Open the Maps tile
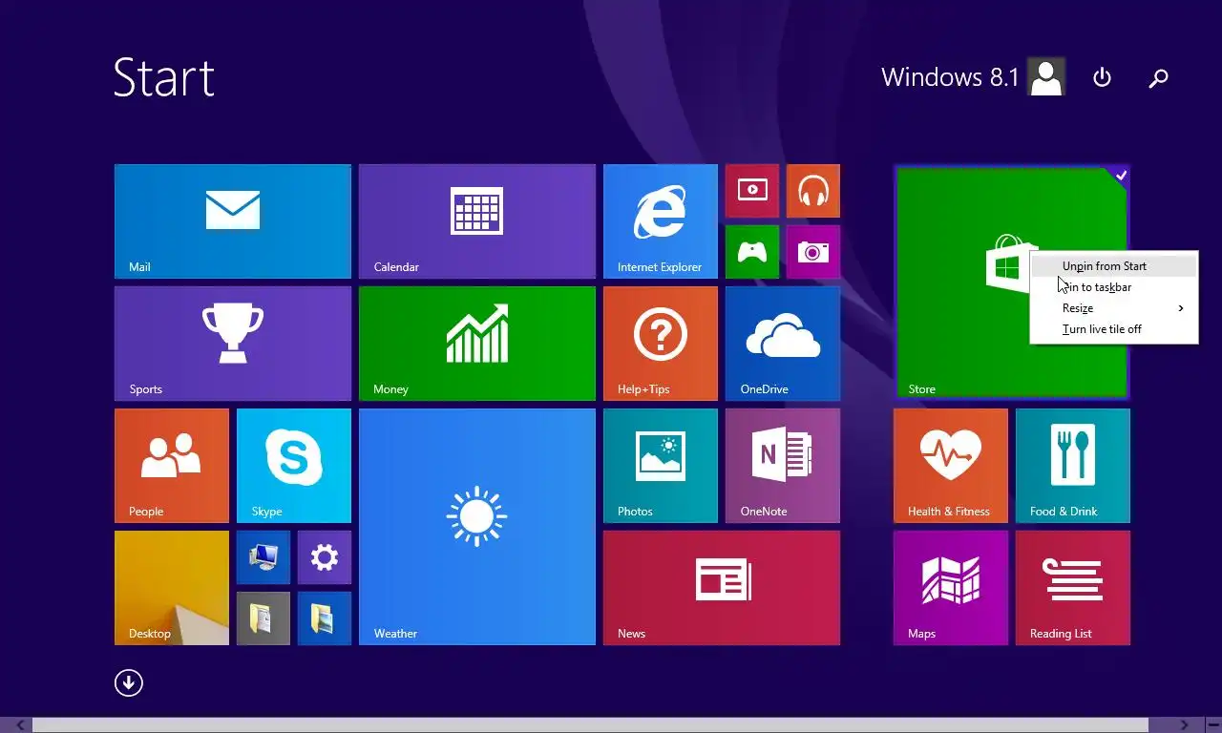Viewport: 1222px width, 733px height. (951, 588)
